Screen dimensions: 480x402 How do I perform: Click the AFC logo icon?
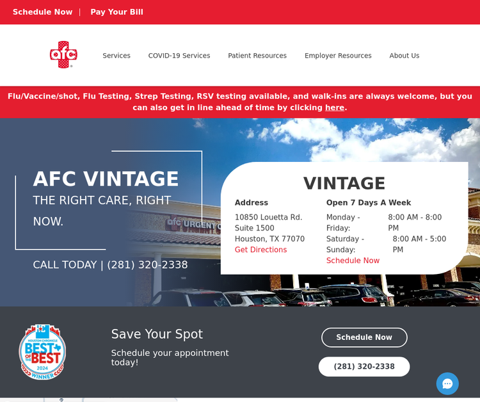(x=63, y=55)
